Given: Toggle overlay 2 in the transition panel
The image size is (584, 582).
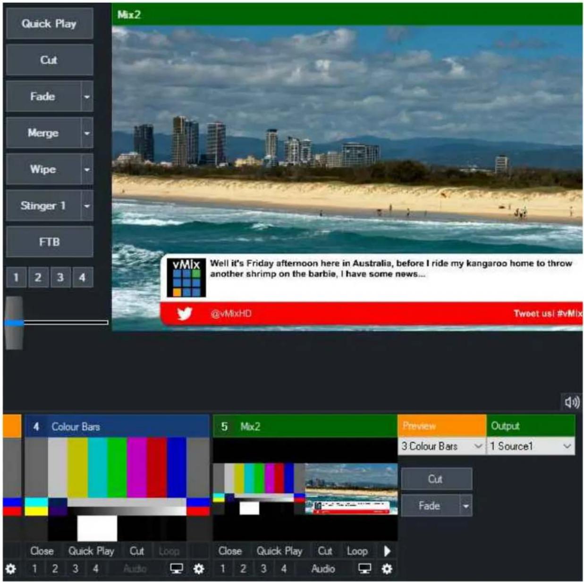Looking at the screenshot, I should pyautogui.click(x=38, y=277).
